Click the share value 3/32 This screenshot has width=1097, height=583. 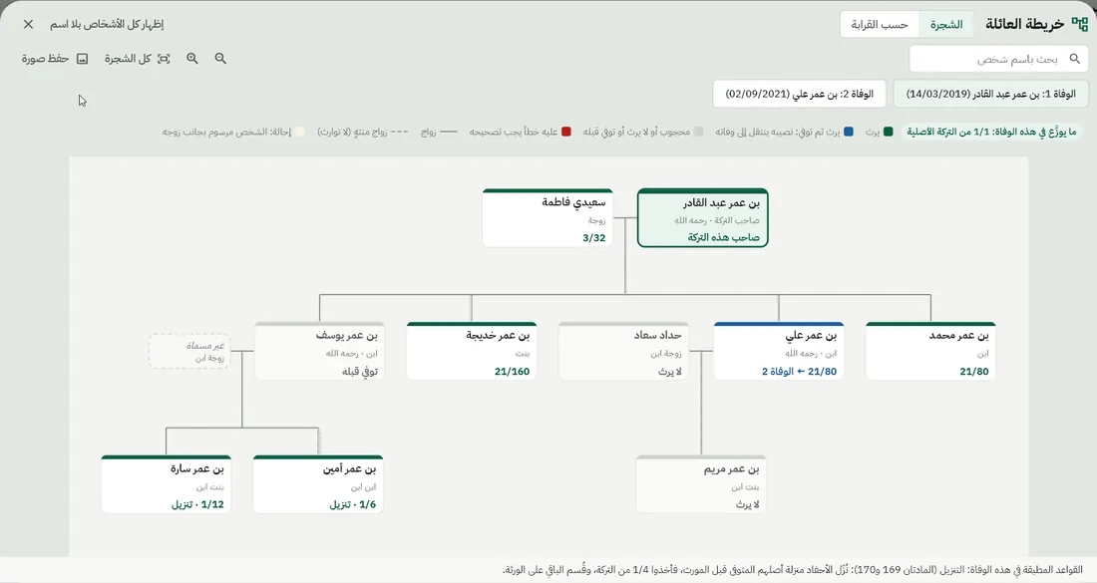(594, 237)
